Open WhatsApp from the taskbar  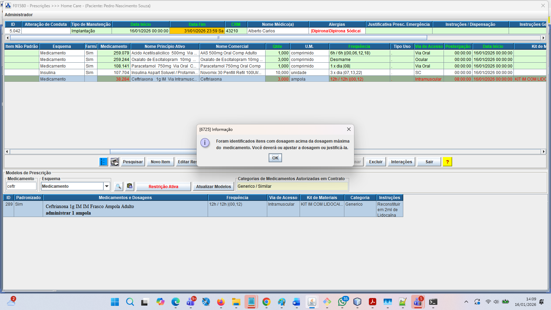click(x=342, y=302)
